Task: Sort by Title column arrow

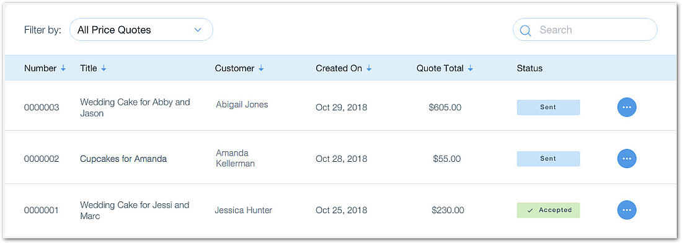Action: 104,68
